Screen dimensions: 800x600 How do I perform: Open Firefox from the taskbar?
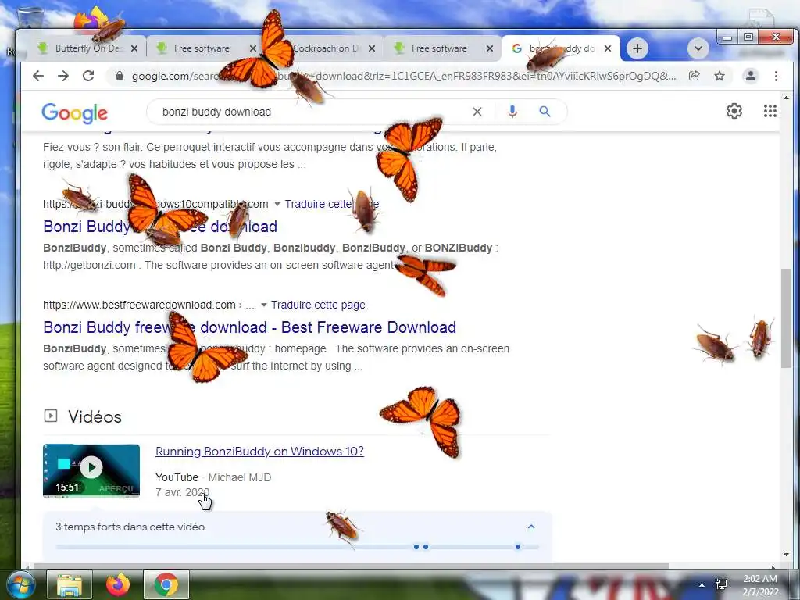(x=118, y=584)
